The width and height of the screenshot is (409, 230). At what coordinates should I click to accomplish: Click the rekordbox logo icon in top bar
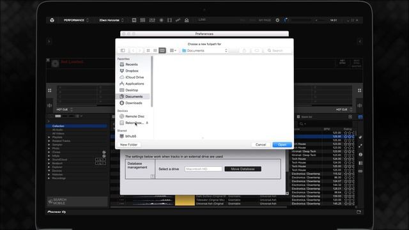click(x=52, y=20)
